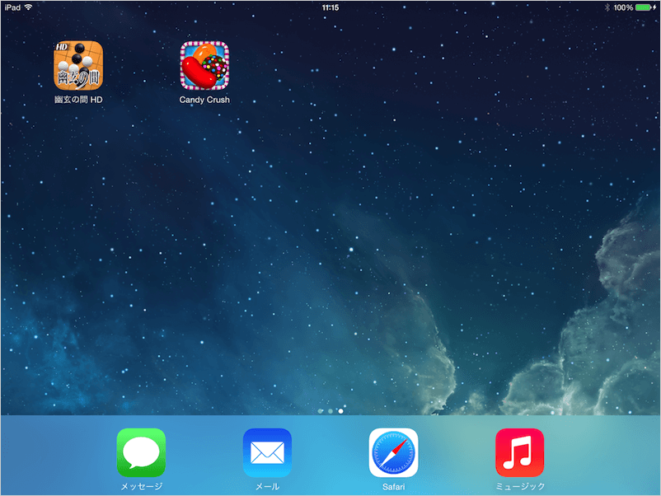Open the 幽玄の間 HD Go app
661x496 pixels.
[x=78, y=65]
